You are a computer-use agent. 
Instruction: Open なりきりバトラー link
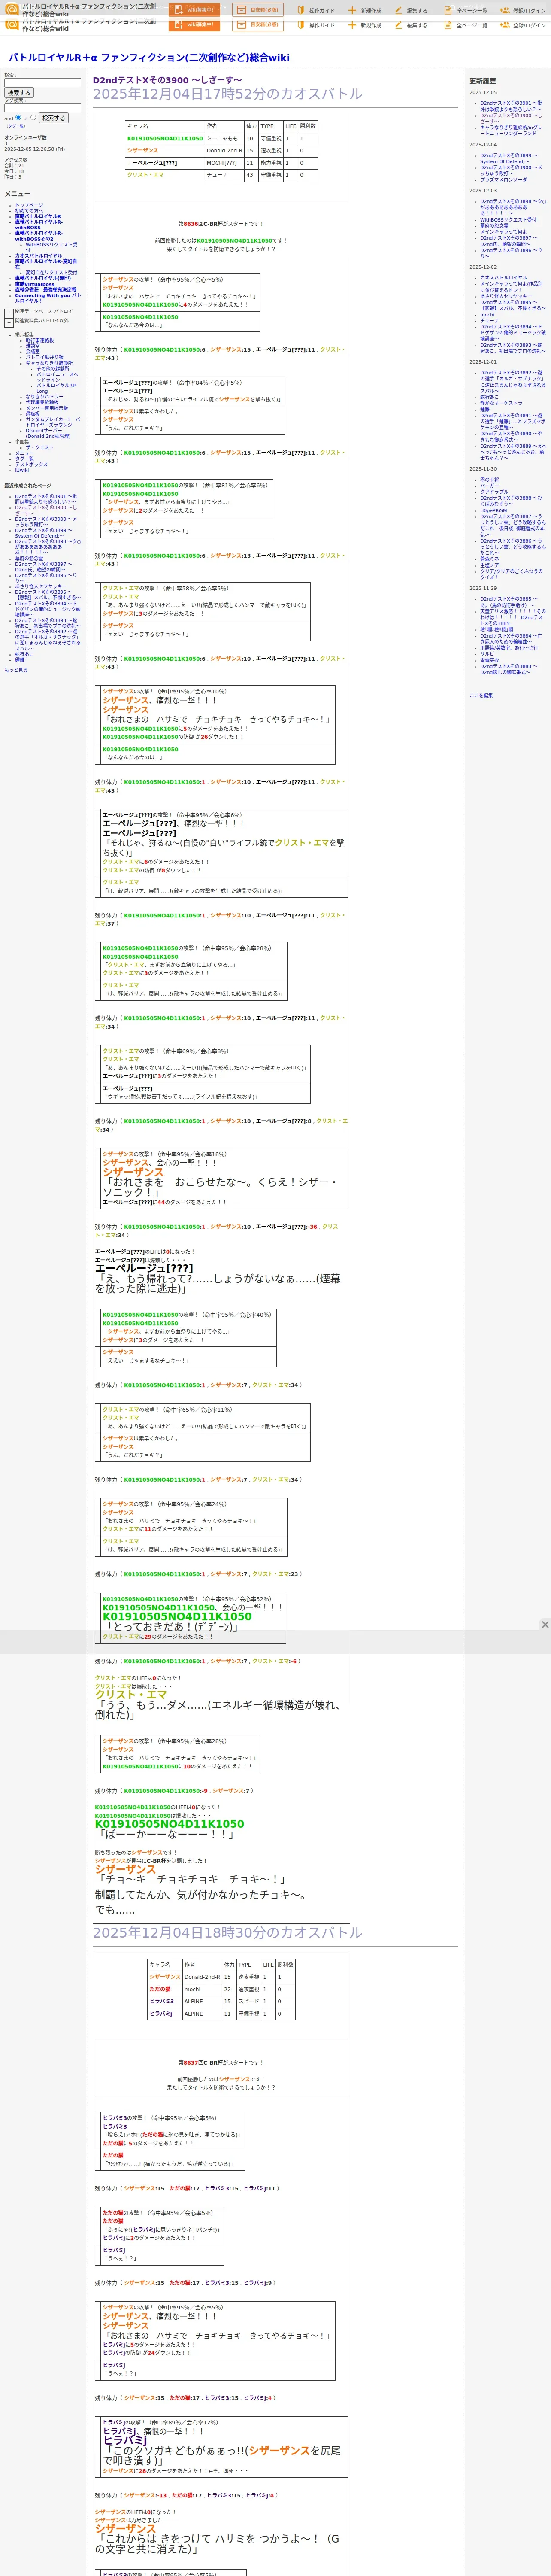[44, 397]
